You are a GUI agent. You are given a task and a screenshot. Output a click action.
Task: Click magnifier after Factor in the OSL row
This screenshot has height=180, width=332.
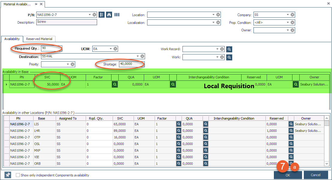179,144
